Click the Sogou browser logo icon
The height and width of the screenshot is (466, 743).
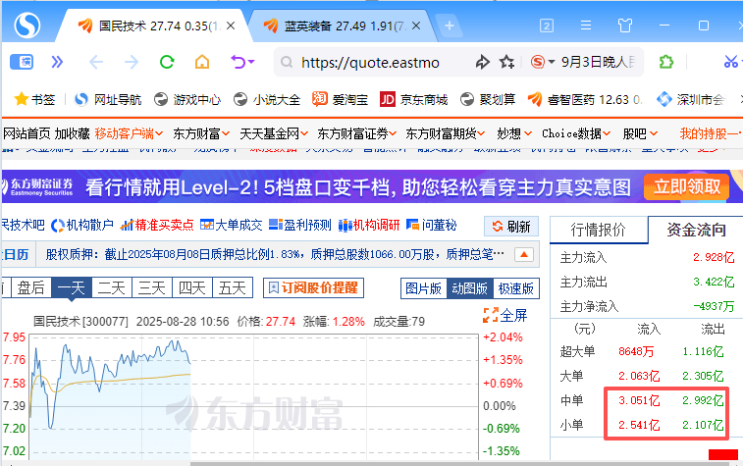[x=27, y=26]
